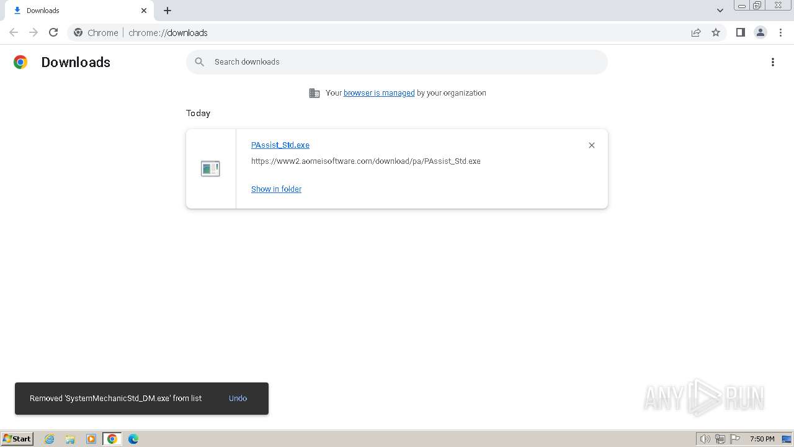Click the PAssist_Std.exe file icon
The width and height of the screenshot is (794, 447).
pyautogui.click(x=210, y=168)
